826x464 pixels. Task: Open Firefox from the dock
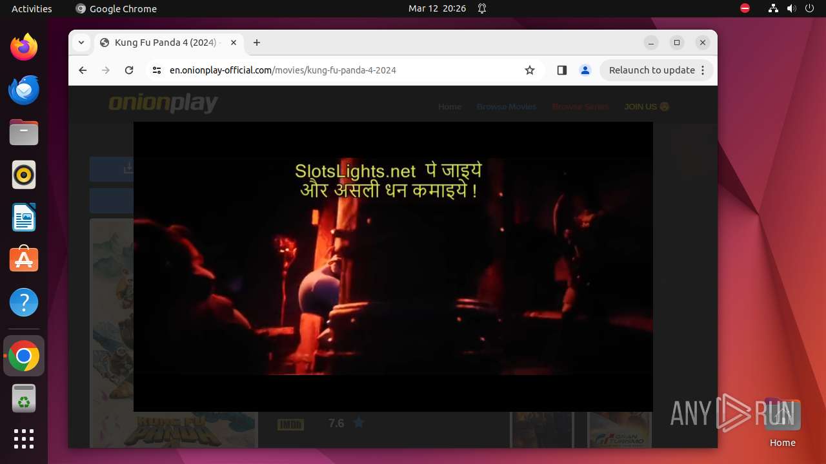click(x=24, y=47)
